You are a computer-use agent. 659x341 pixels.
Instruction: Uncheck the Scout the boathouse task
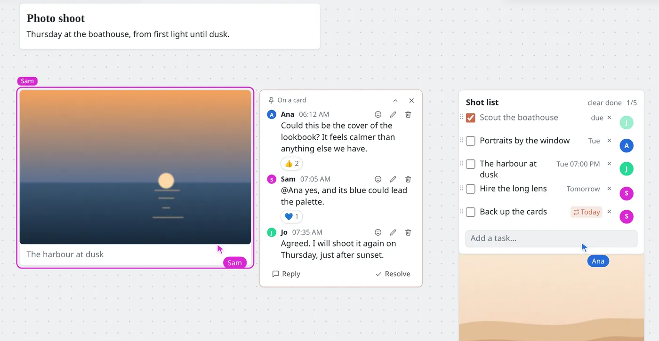(470, 118)
